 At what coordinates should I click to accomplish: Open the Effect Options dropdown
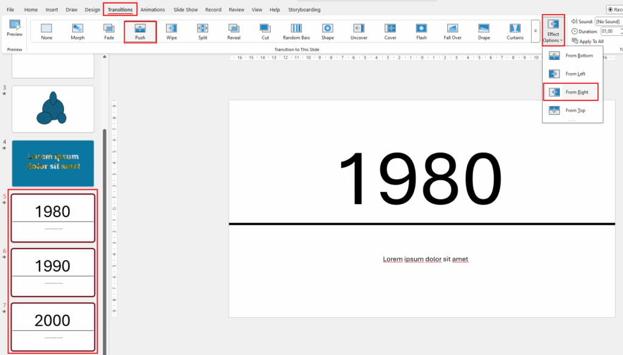[553, 31]
